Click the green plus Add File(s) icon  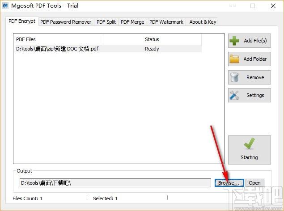(234, 41)
